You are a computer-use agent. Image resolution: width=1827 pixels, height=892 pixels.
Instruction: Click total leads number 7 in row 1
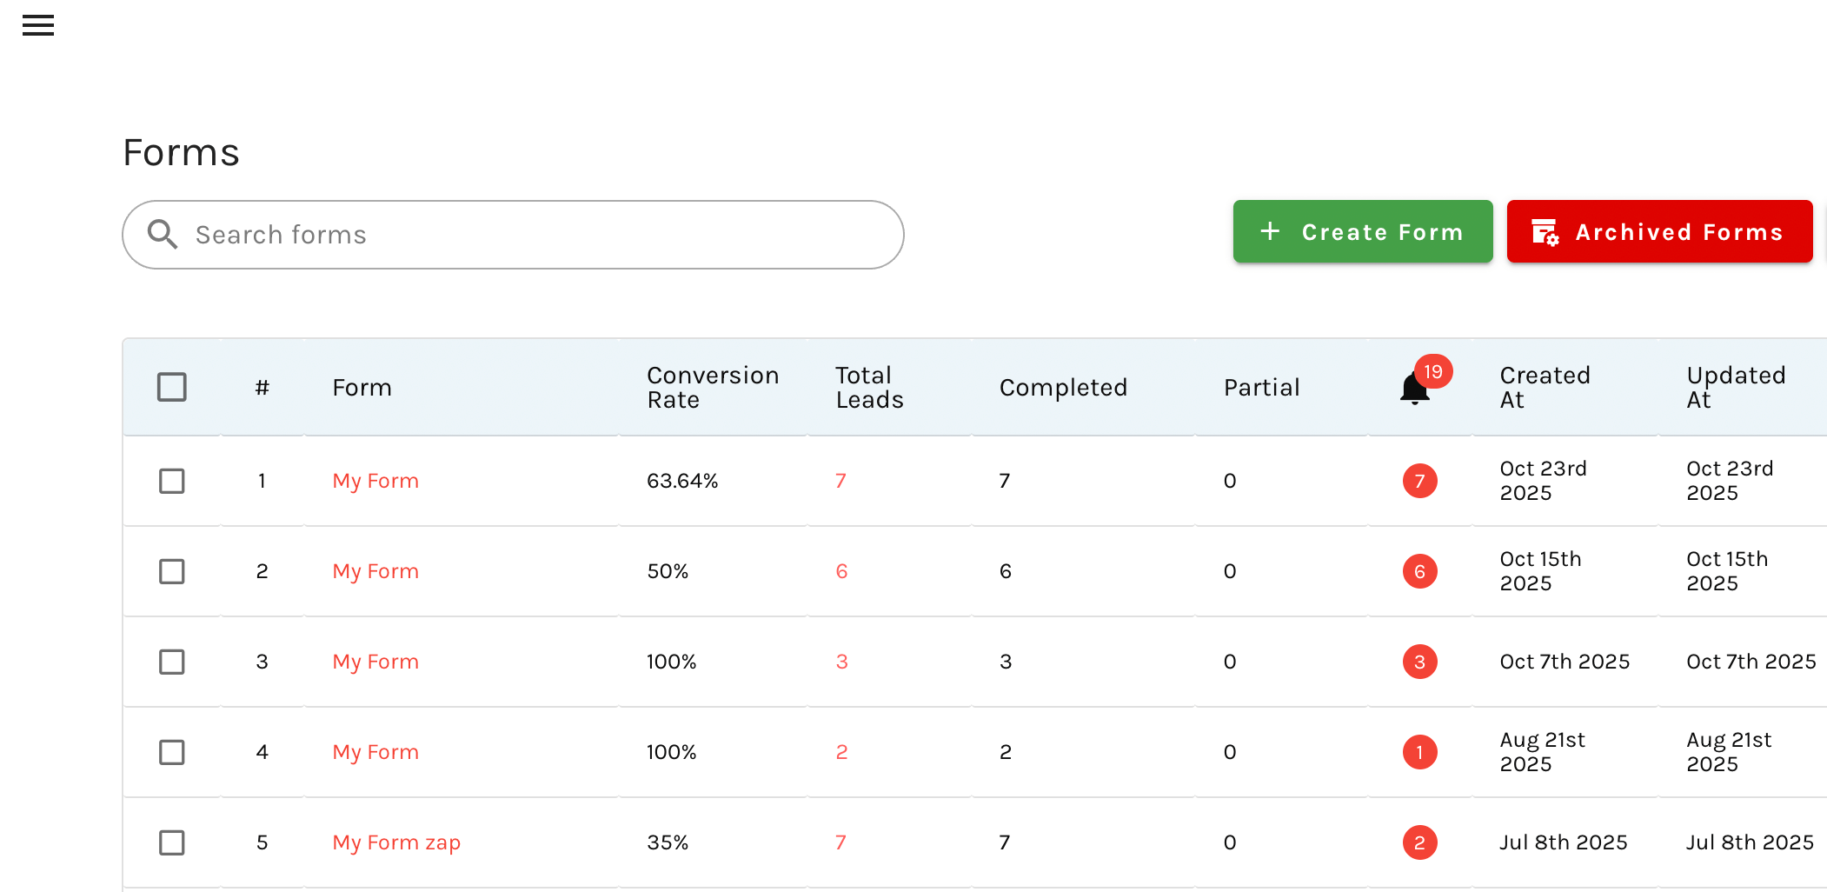840,481
